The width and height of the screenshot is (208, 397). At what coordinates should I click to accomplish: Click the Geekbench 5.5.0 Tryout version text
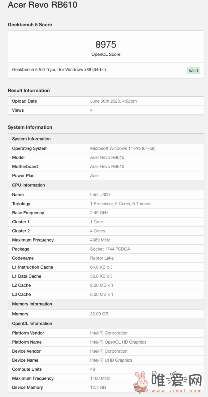[x=59, y=70]
